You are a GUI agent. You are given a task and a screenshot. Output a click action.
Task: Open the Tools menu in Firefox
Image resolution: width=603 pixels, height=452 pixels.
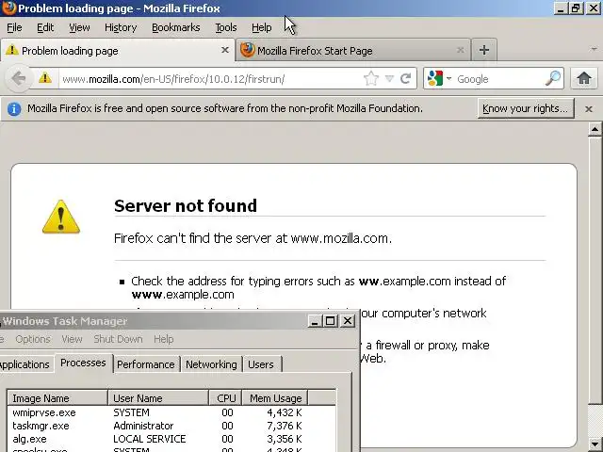tap(226, 27)
